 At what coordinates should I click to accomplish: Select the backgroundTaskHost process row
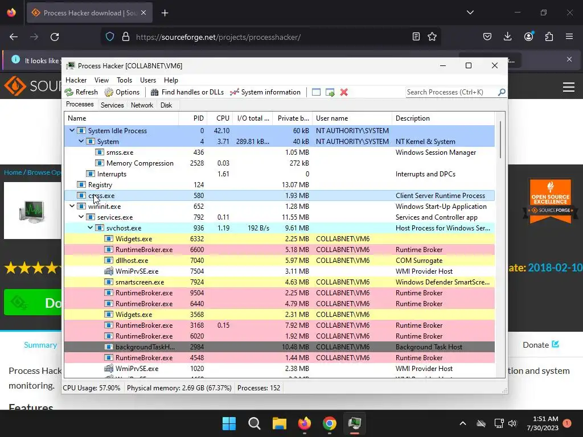click(x=279, y=347)
